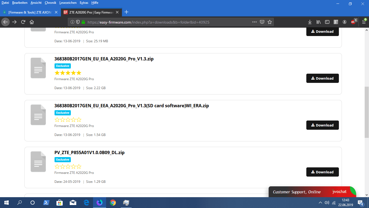Close the Firmware & Tools tab
This screenshot has height=208, width=369.
(x=56, y=12)
